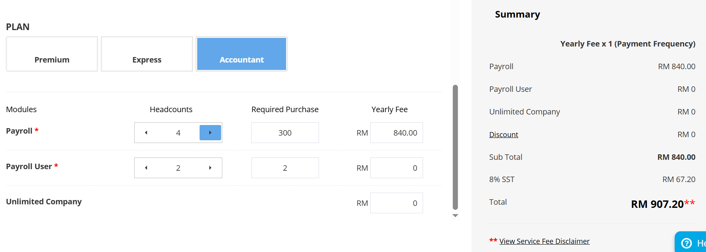Click the vertical scrollbar thumb
Screen dimensions: 706x252
point(455,147)
